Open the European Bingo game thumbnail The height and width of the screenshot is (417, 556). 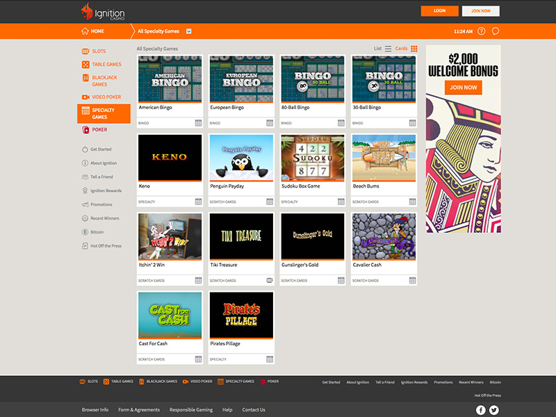241,79
